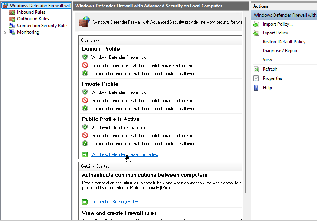Click Domain Profile 'Windows Defender Firewall is on.' text
This screenshot has width=317, height=221.
coord(120,57)
